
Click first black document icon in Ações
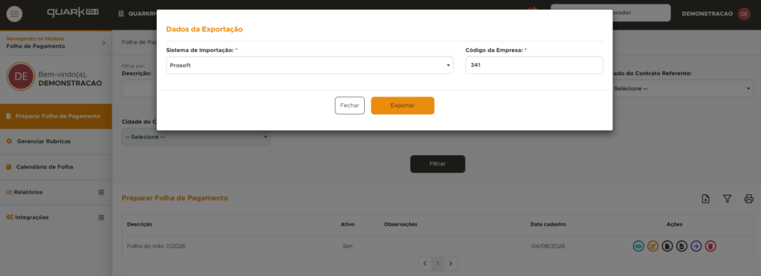667,246
